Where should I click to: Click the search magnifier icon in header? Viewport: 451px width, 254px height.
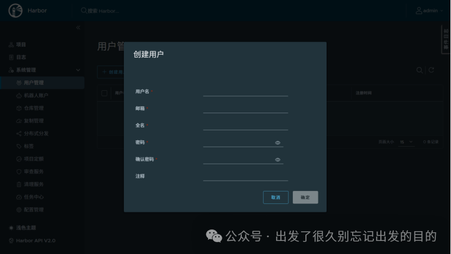click(x=84, y=11)
